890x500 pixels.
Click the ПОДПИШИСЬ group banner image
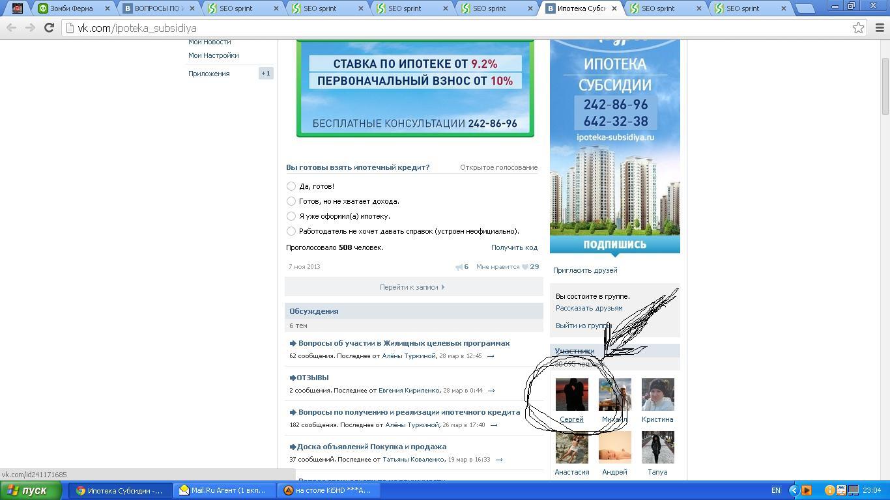615,146
